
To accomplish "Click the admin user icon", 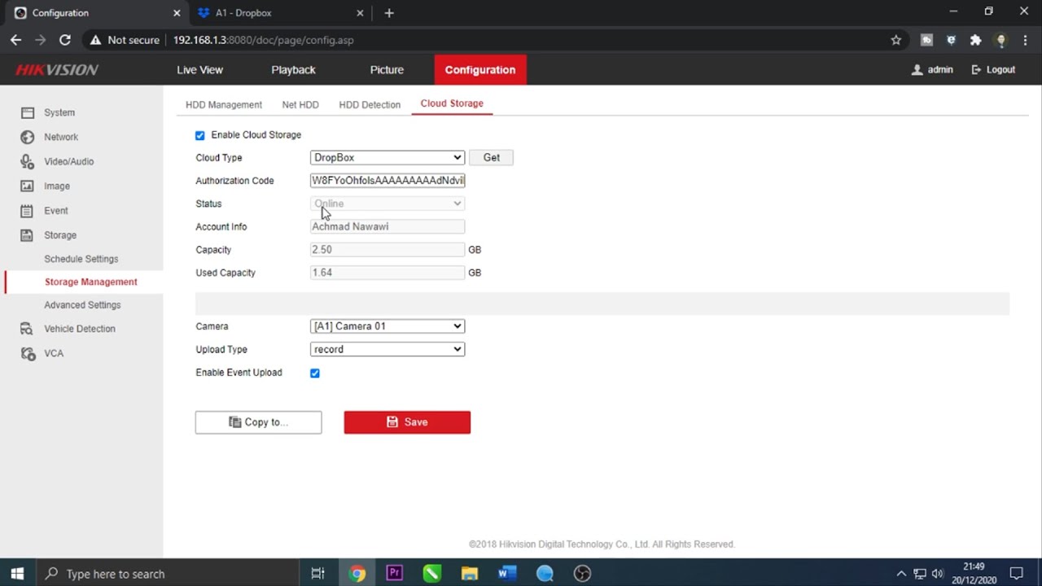I will [x=917, y=70].
